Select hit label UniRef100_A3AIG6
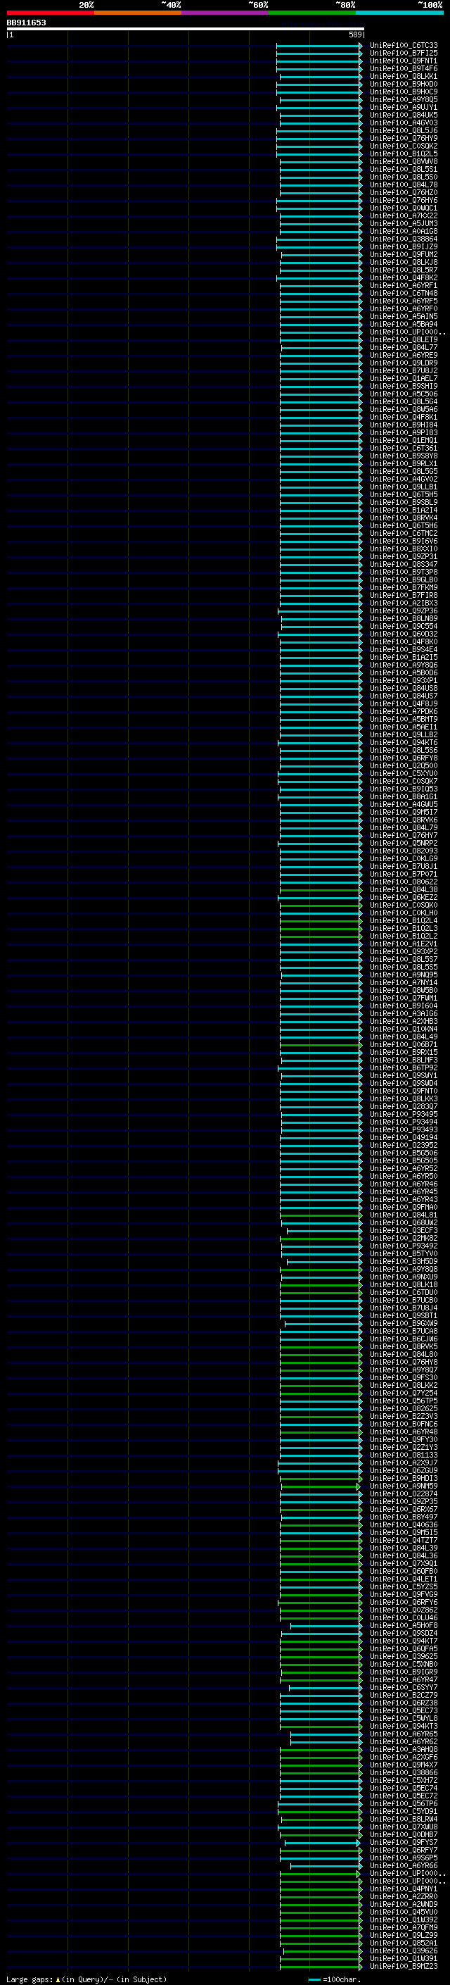 [404, 1013]
